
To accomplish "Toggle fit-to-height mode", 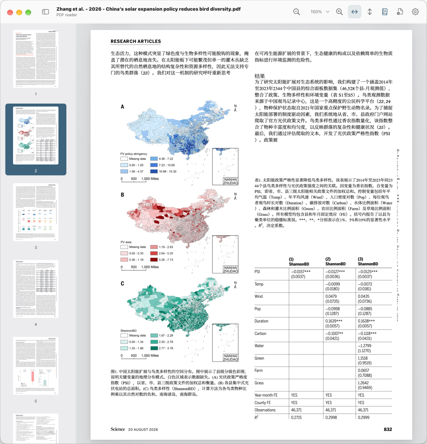I will tap(370, 12).
